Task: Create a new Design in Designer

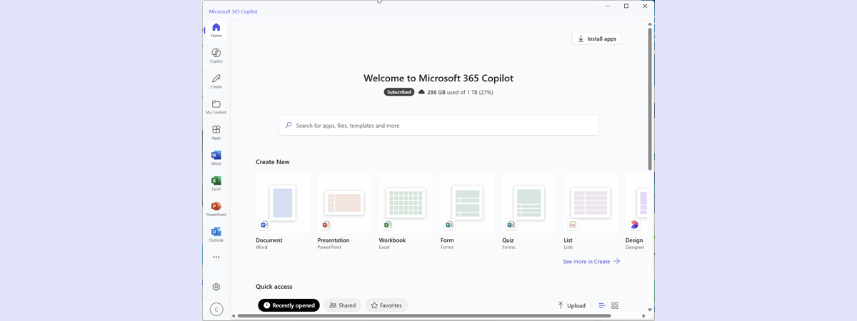Action: click(636, 211)
